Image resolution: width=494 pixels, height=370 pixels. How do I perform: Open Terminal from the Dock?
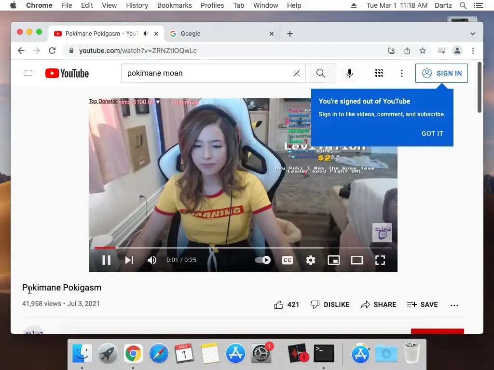click(324, 353)
